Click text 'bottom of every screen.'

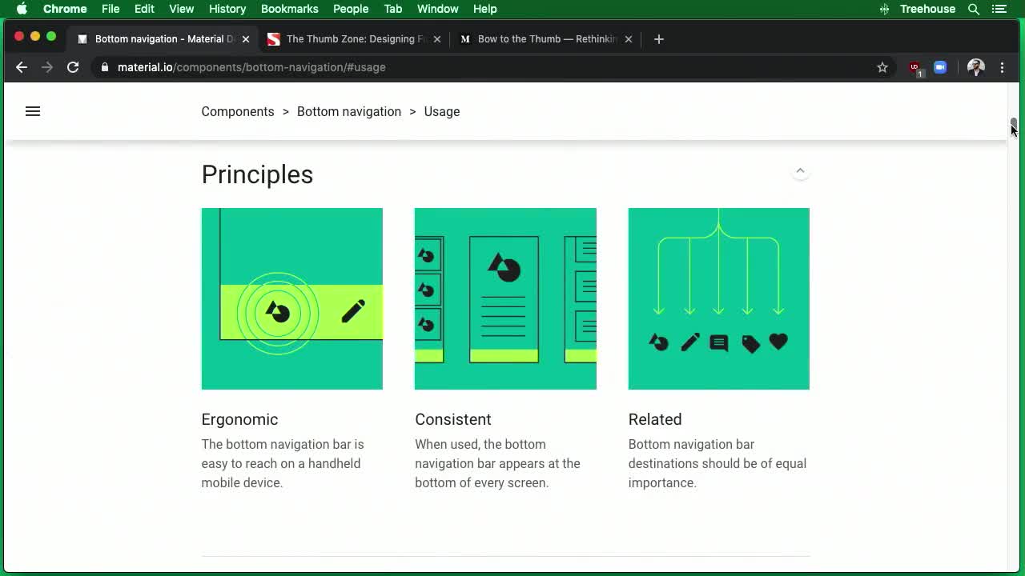(482, 482)
